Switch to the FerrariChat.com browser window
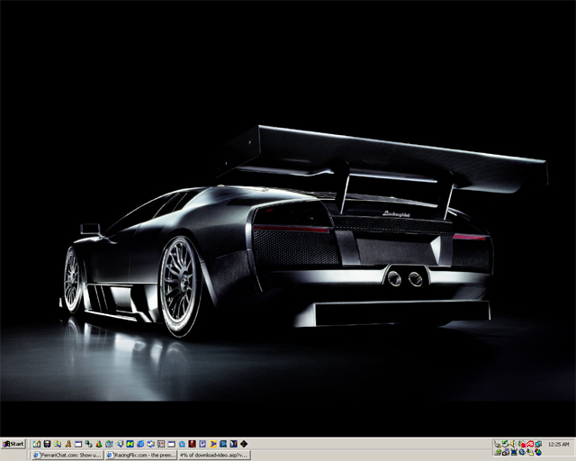This screenshot has width=576, height=461. click(67, 455)
